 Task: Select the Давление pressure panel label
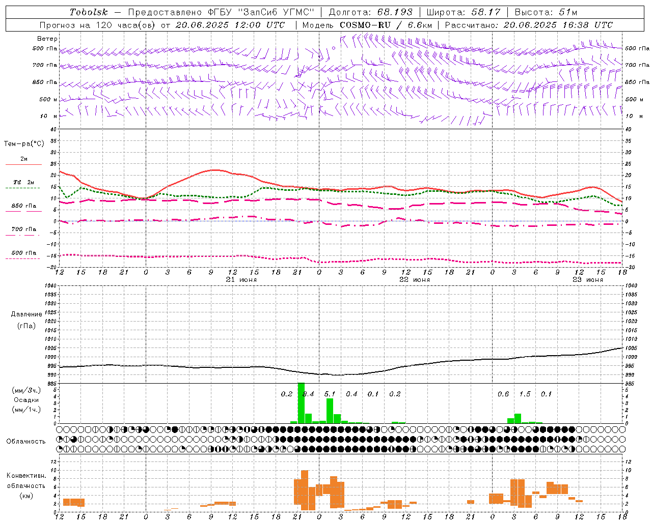(26, 314)
